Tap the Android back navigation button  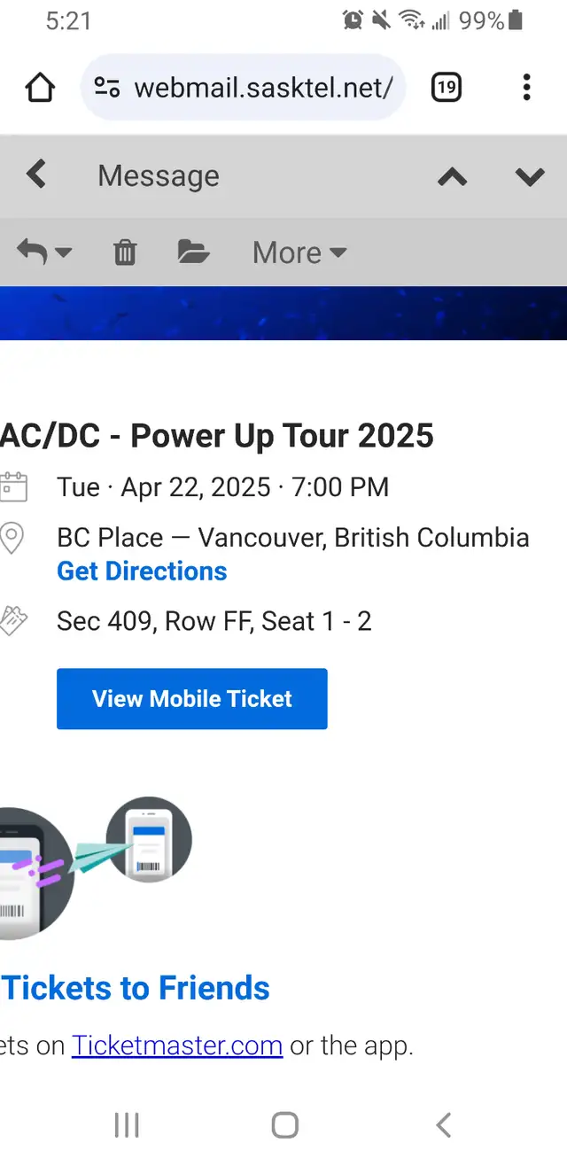click(x=444, y=1125)
